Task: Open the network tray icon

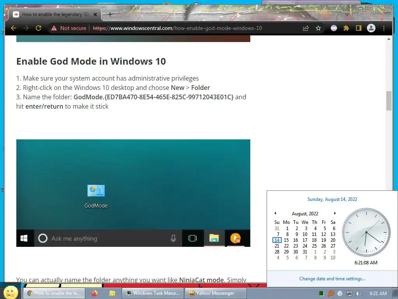Action: pos(349,294)
